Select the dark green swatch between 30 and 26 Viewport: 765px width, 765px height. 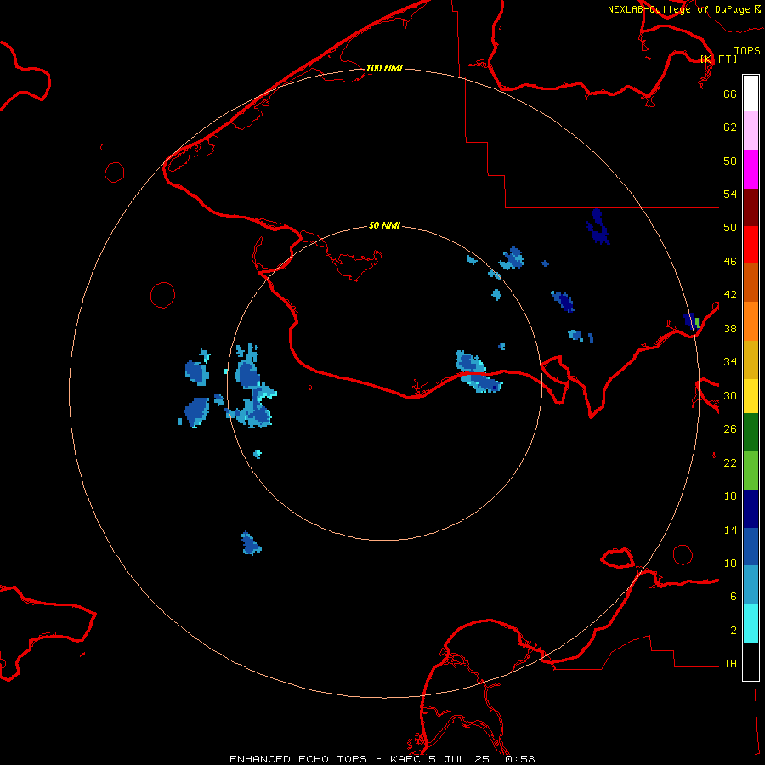(x=751, y=433)
